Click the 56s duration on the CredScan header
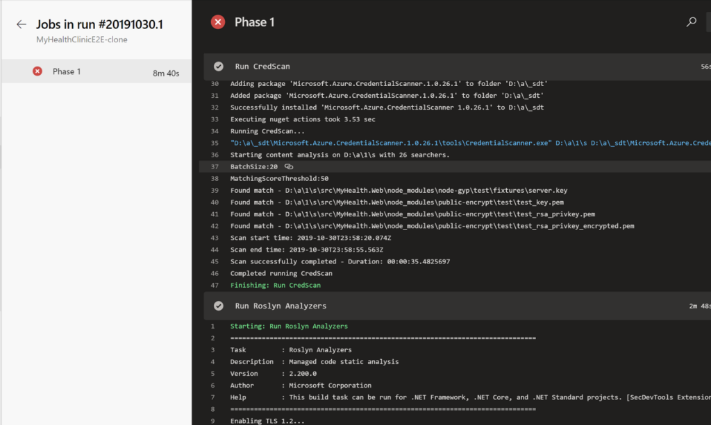 click(x=705, y=66)
